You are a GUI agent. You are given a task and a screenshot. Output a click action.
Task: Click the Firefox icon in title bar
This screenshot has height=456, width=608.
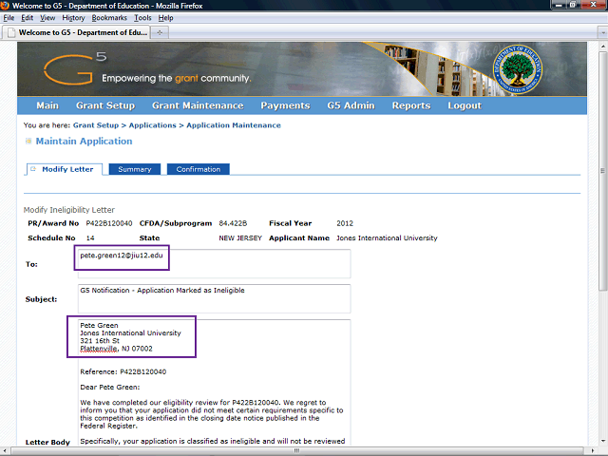[5, 6]
